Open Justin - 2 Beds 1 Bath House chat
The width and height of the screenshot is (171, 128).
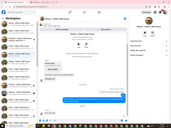[x=18, y=47]
